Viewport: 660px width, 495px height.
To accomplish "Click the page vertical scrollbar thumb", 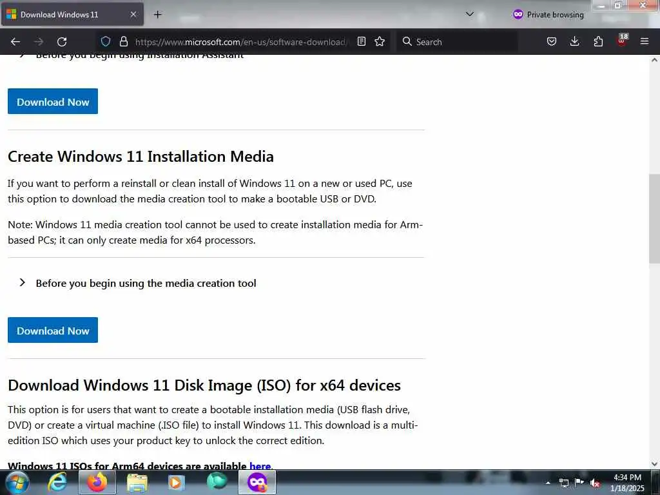I will 654,219.
